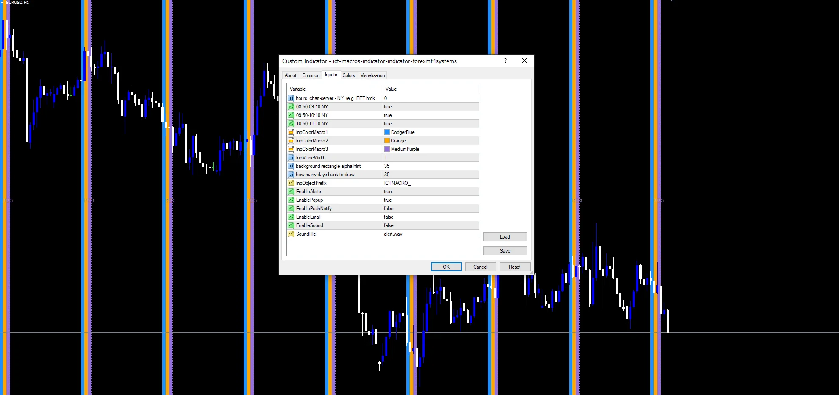Toggle the EnableEmail false value
This screenshot has height=395, width=839.
pos(431,217)
